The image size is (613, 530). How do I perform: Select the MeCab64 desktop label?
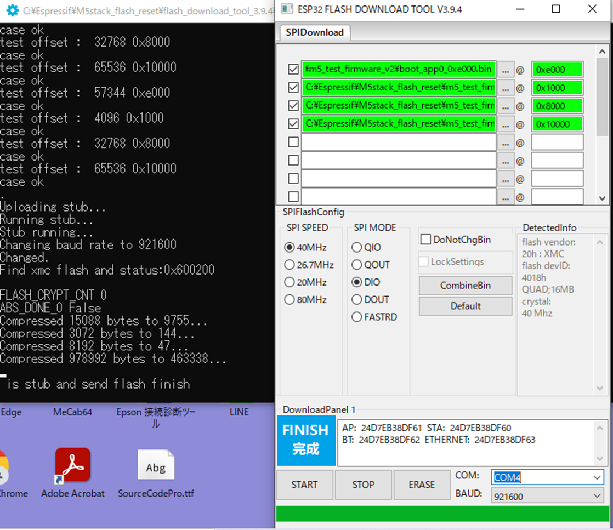click(x=72, y=412)
